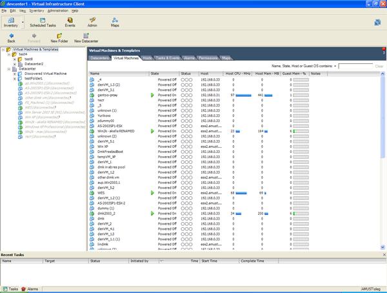Click the VM search filter text field
The image size is (387, 293).
(x=355, y=66)
